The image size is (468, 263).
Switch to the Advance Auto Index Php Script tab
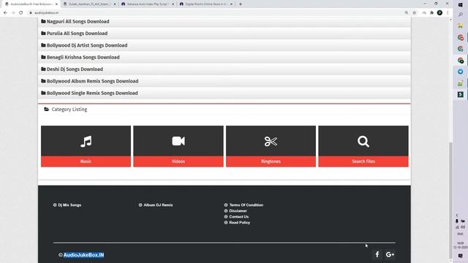(148, 4)
